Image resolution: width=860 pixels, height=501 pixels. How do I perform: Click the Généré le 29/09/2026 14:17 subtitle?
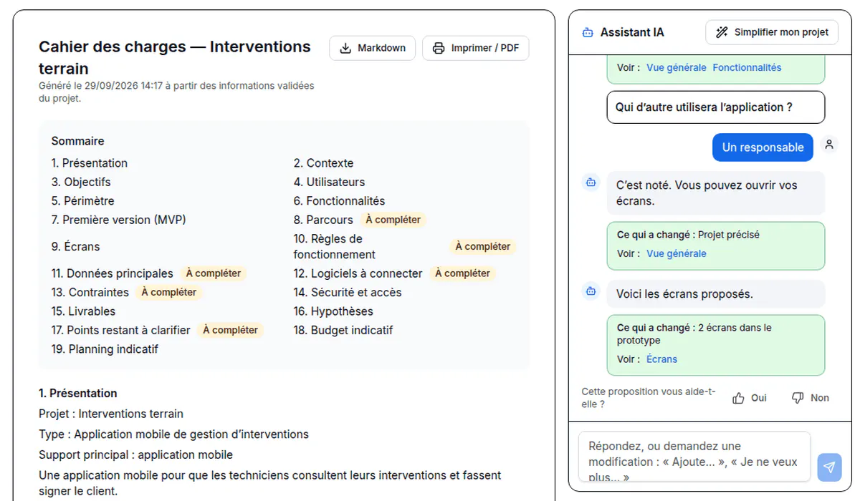click(176, 92)
